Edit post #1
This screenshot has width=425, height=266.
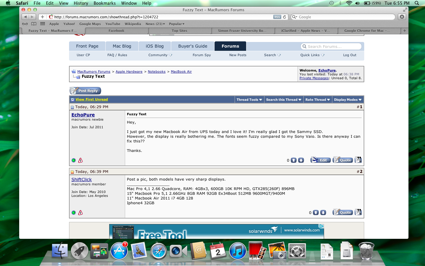coord(321,160)
